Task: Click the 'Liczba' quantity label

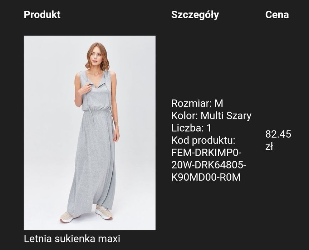Action: tap(186, 128)
